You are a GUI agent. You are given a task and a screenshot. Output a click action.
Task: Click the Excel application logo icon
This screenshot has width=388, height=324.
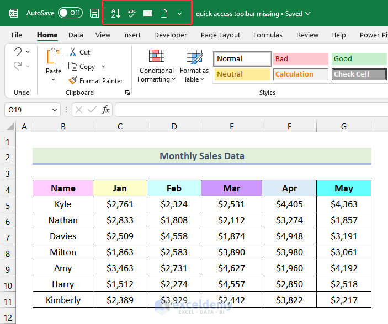coord(13,13)
